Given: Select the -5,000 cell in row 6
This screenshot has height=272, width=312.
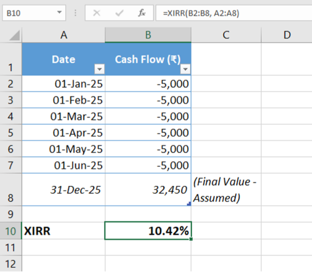Looking at the screenshot, I should coord(148,149).
